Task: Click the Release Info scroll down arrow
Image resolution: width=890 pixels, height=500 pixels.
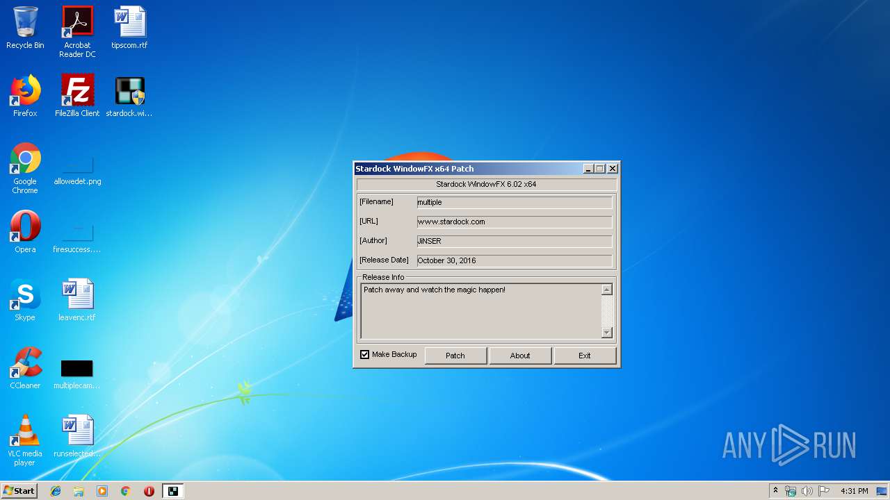Action: (606, 333)
